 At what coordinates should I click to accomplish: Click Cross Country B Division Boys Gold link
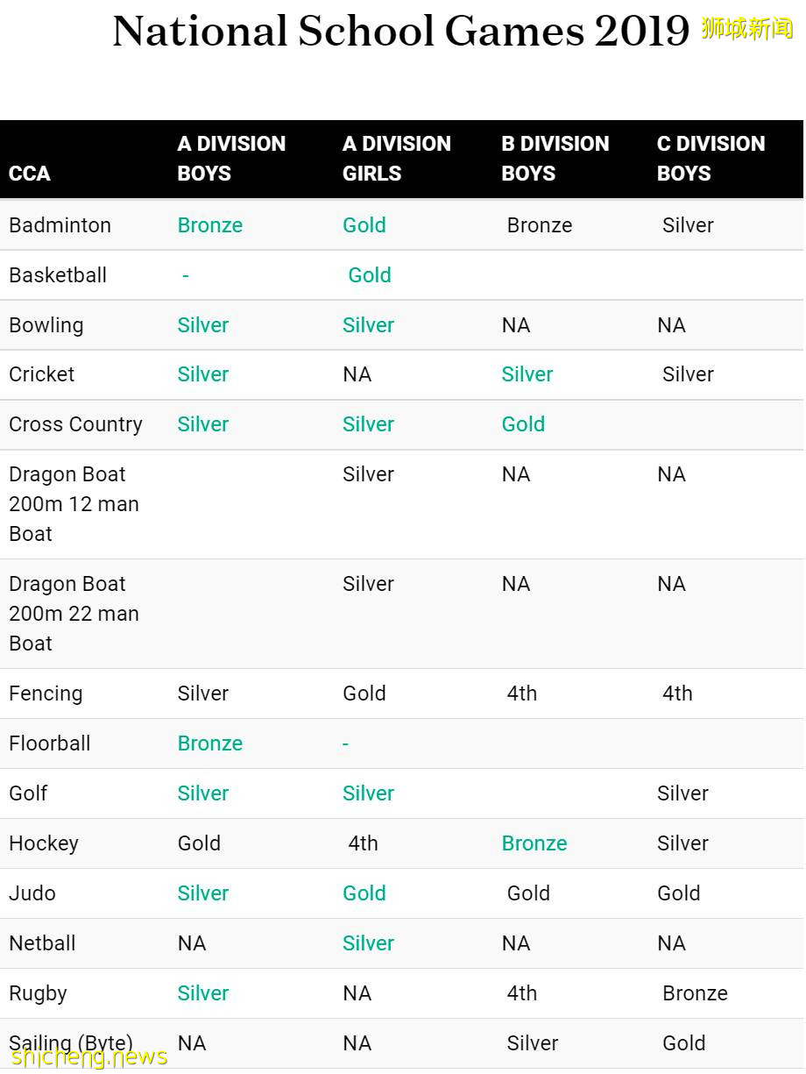[x=523, y=424]
